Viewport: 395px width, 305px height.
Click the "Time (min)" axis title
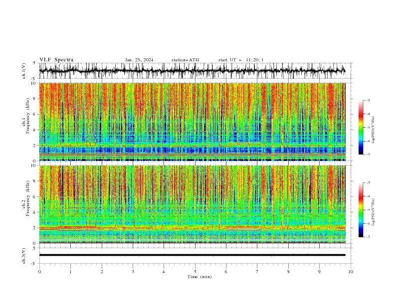pos(199,277)
